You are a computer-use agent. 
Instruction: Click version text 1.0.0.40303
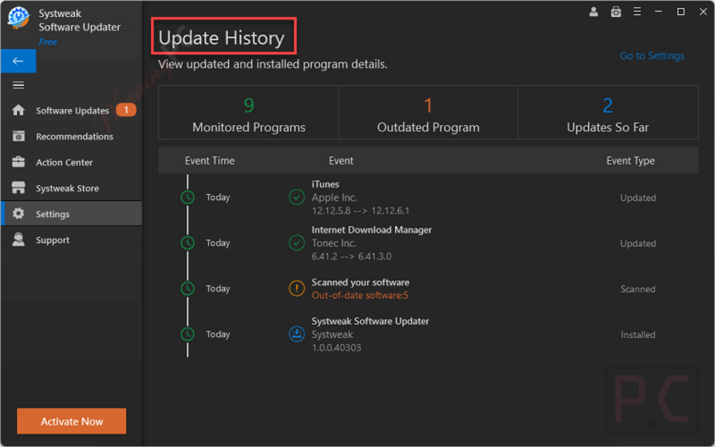(x=336, y=347)
